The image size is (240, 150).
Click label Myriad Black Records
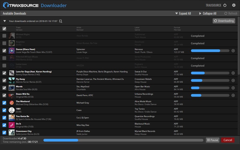coord(145,131)
